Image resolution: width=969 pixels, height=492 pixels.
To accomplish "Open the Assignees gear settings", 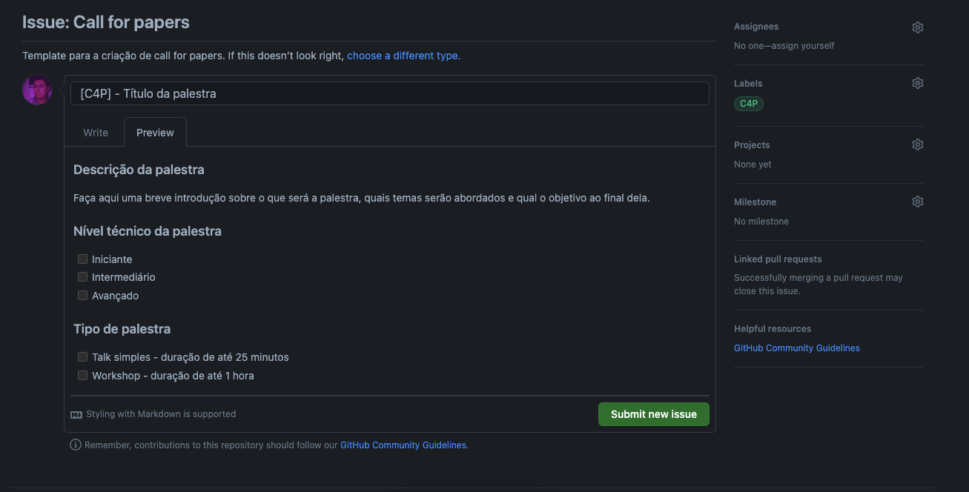I will 917,27.
